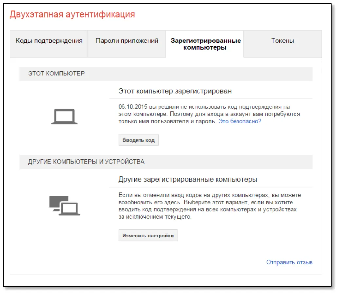Viewport: 339px width, 294px height.
Task: Follow the Отправить отзыв link
Action: (x=289, y=262)
